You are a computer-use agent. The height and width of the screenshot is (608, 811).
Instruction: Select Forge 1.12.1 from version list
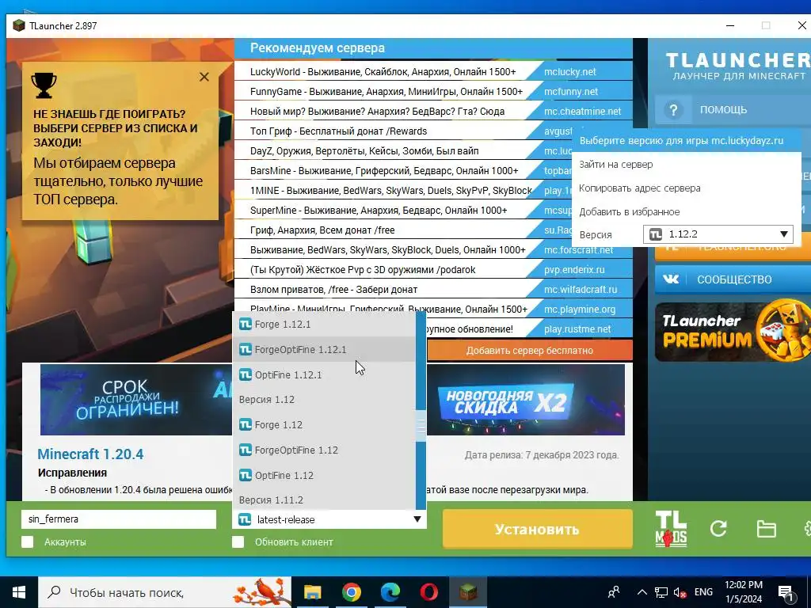(x=324, y=324)
